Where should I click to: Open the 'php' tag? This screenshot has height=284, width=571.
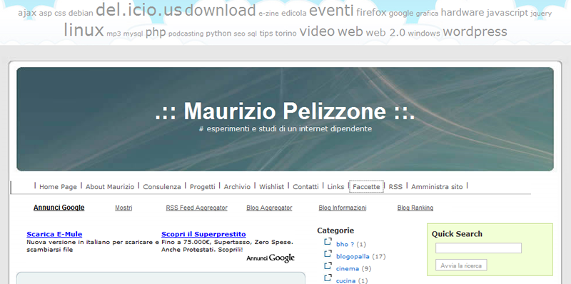click(156, 33)
